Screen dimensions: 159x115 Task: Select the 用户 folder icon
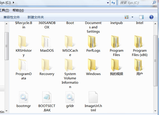point(139,65)
